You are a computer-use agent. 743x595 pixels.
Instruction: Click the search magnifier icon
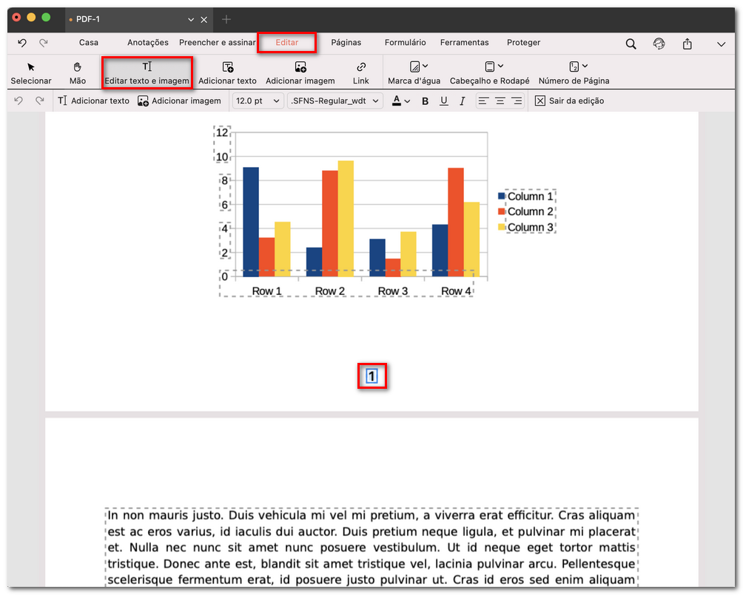coord(631,44)
